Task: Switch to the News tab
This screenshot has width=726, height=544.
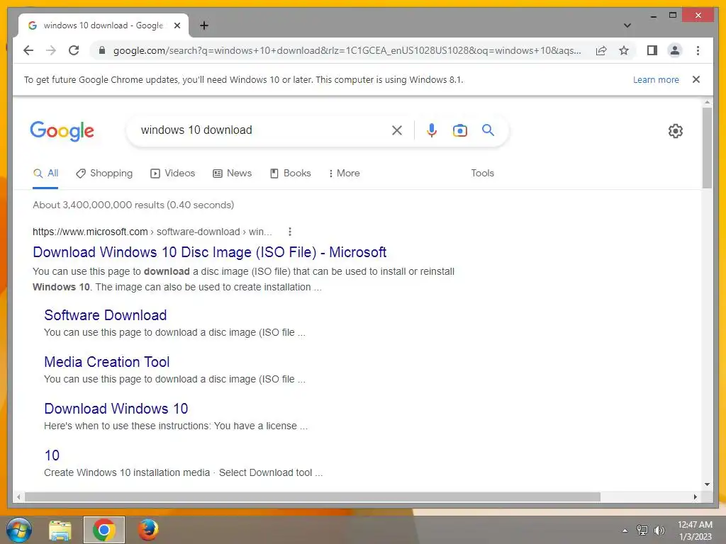Action: 232,174
